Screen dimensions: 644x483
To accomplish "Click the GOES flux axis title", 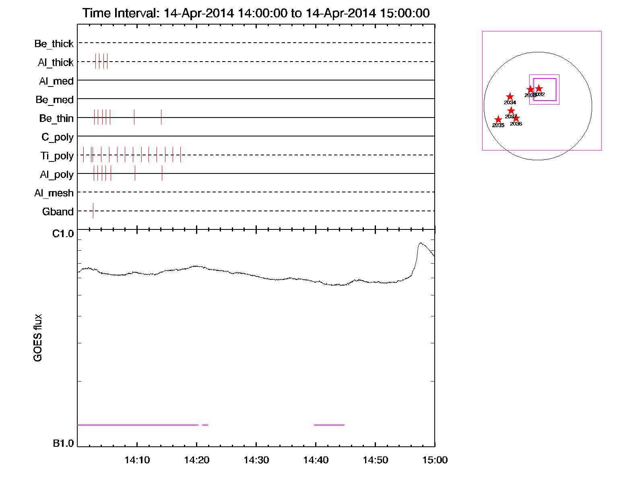I will click(38, 338).
